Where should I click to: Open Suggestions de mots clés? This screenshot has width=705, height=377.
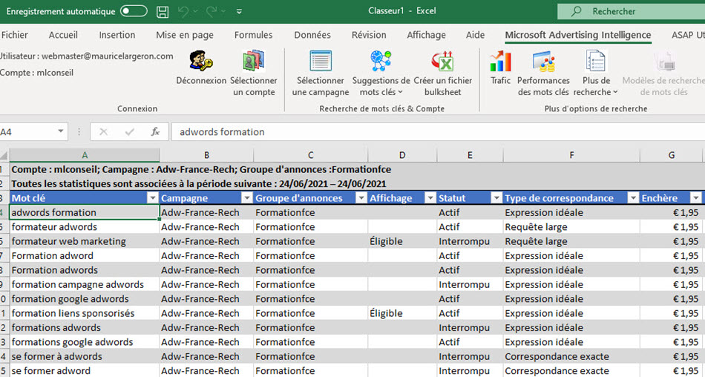pos(381,73)
